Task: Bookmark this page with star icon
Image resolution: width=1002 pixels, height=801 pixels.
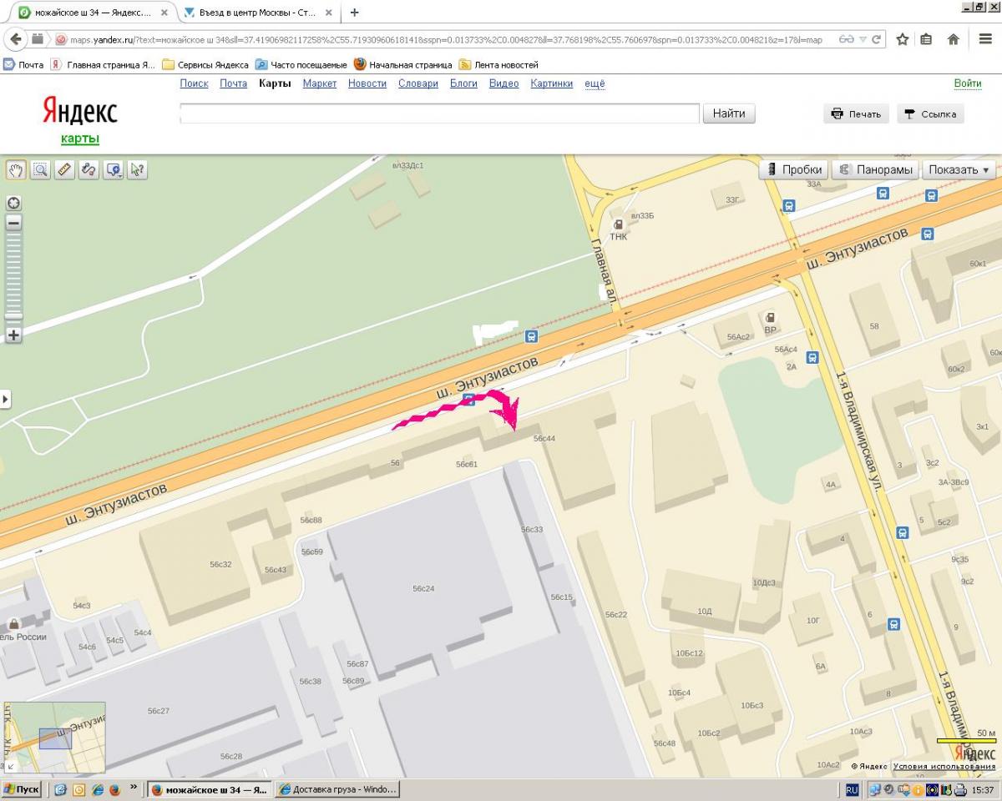Action: (x=903, y=39)
